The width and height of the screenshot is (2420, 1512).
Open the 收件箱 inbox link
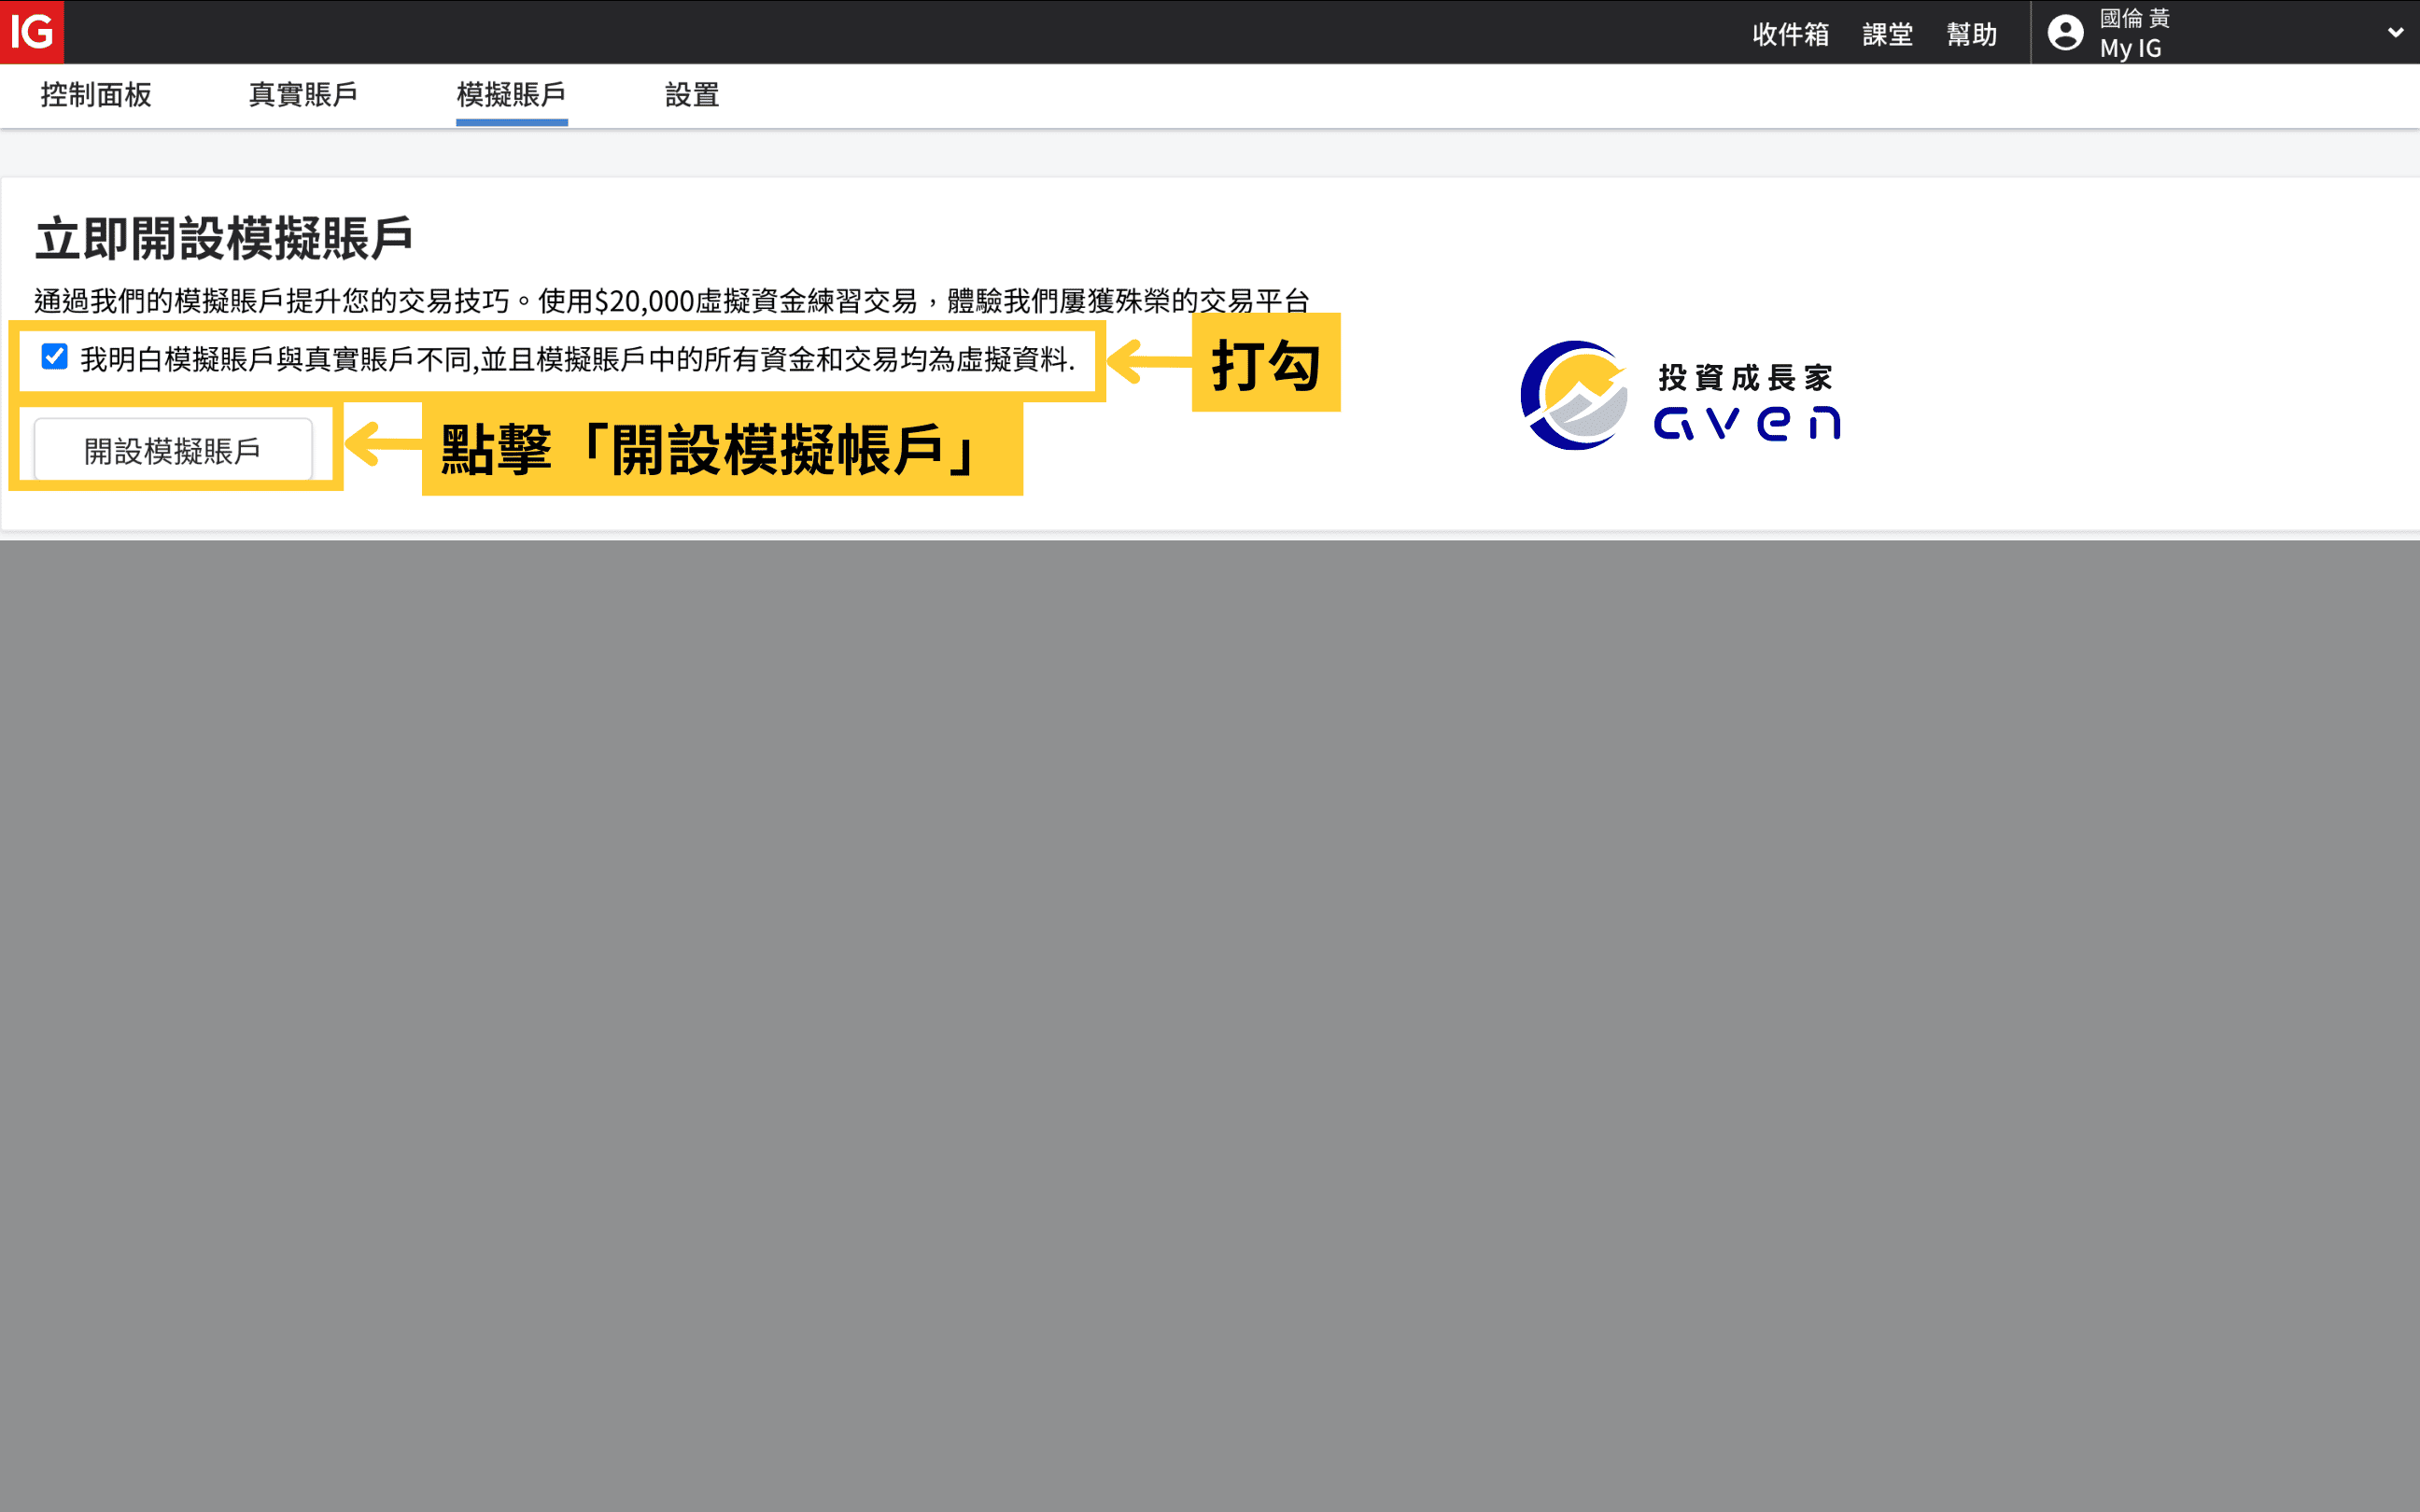tap(1790, 34)
